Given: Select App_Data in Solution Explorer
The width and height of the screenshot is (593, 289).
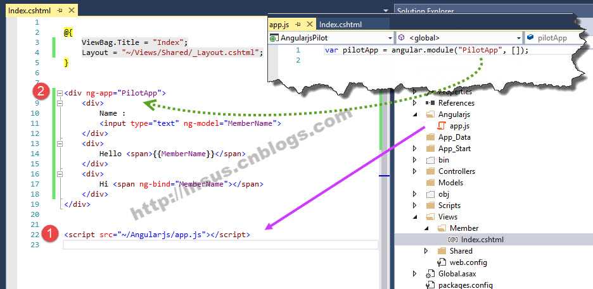Looking at the screenshot, I should [x=454, y=137].
